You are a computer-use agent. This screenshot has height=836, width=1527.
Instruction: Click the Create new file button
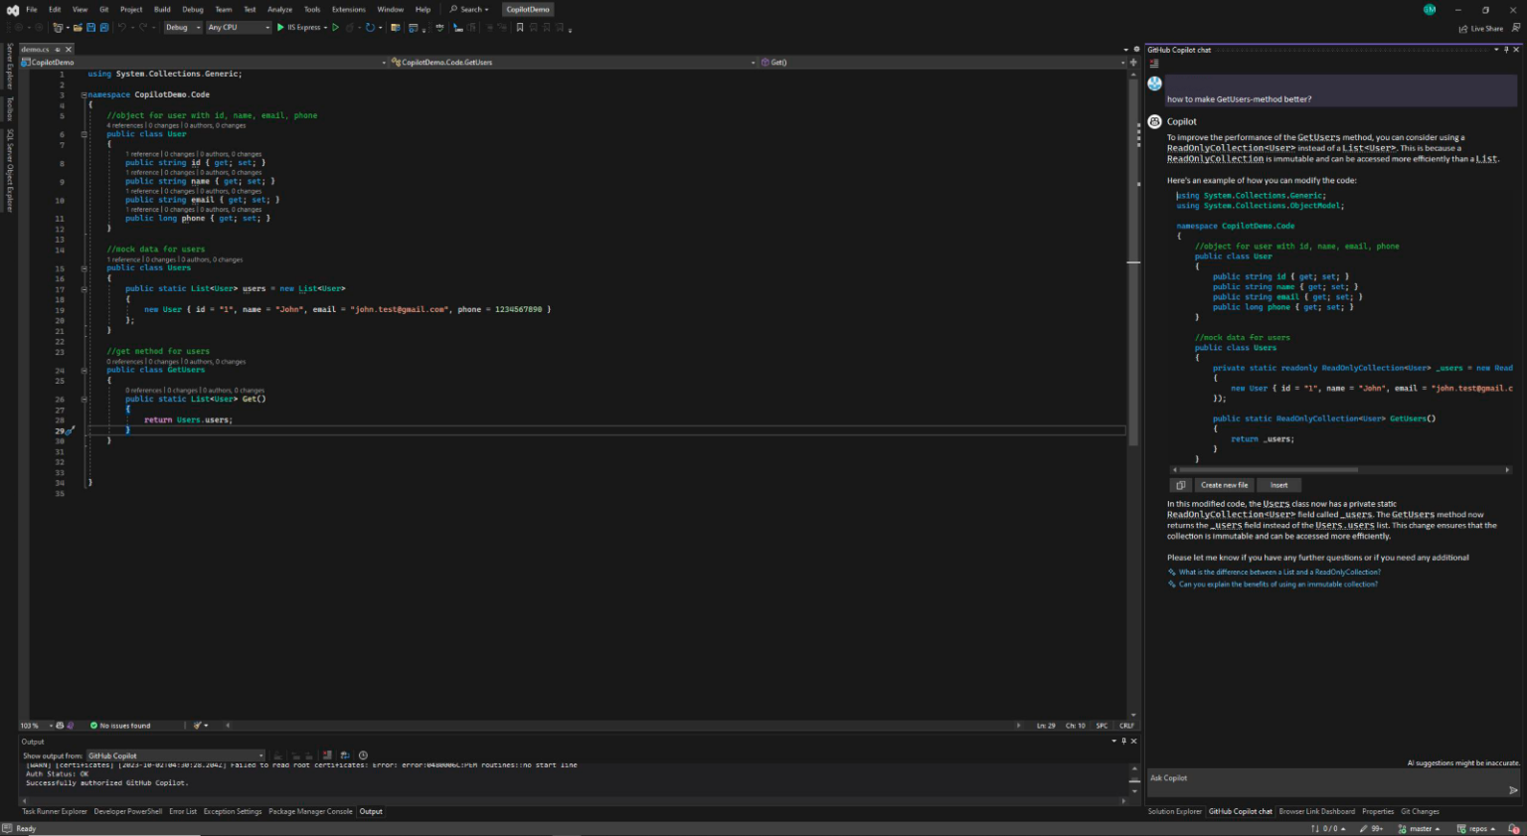1224,485
